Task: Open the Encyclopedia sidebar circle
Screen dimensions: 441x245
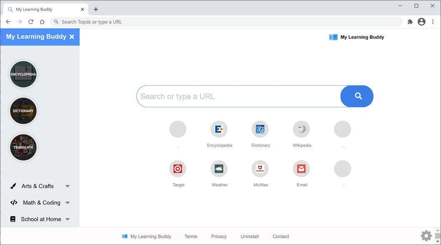Action: (23, 74)
